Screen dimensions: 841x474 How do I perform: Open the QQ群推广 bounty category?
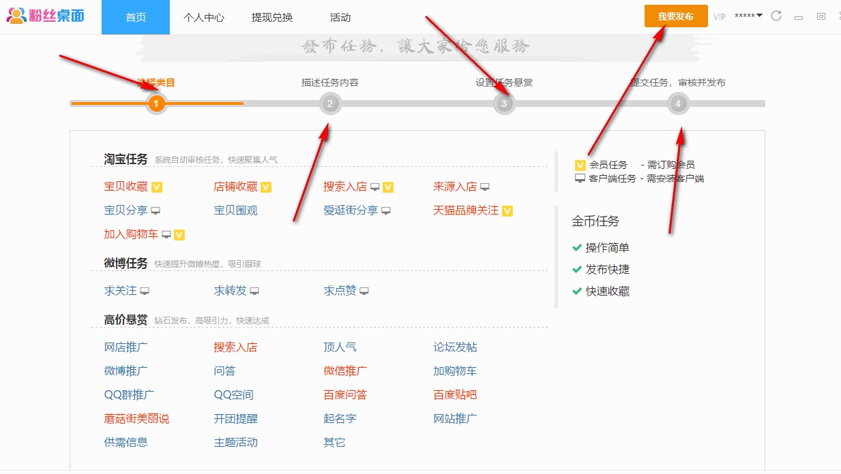[x=130, y=396]
